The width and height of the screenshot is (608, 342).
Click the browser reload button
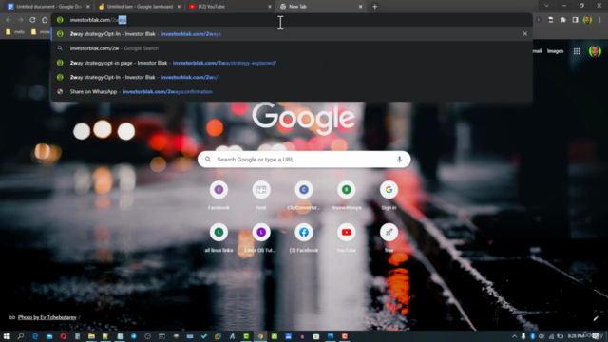point(32,20)
